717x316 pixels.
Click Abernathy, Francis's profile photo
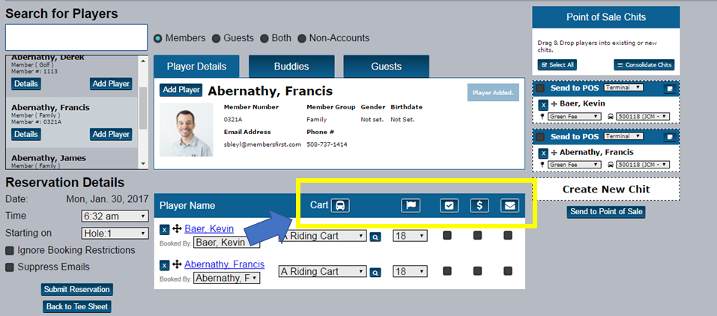(x=186, y=130)
